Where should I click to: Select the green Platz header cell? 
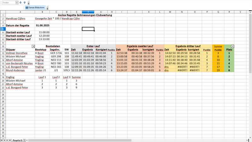[x=229, y=50]
